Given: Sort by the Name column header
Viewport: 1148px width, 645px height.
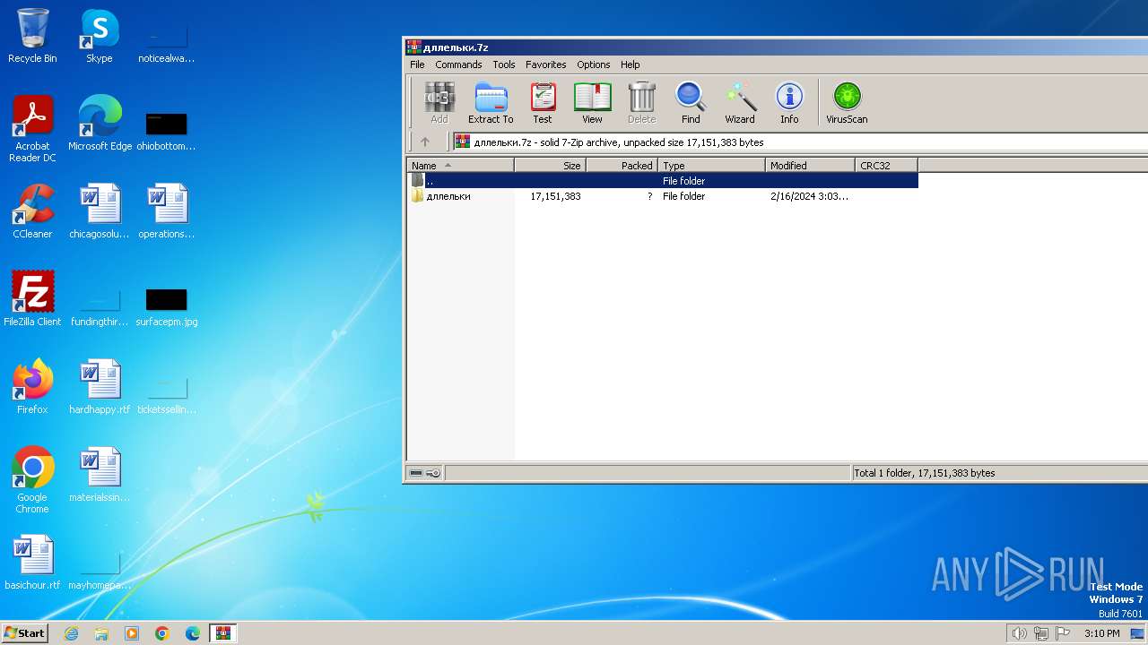Looking at the screenshot, I should pyautogui.click(x=461, y=165).
